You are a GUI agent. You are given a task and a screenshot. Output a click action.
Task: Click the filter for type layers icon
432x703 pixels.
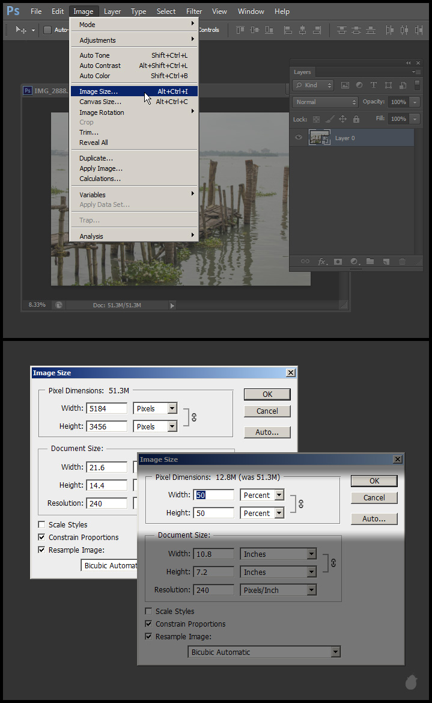374,85
